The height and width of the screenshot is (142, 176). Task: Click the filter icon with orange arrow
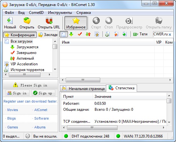(x=116, y=34)
